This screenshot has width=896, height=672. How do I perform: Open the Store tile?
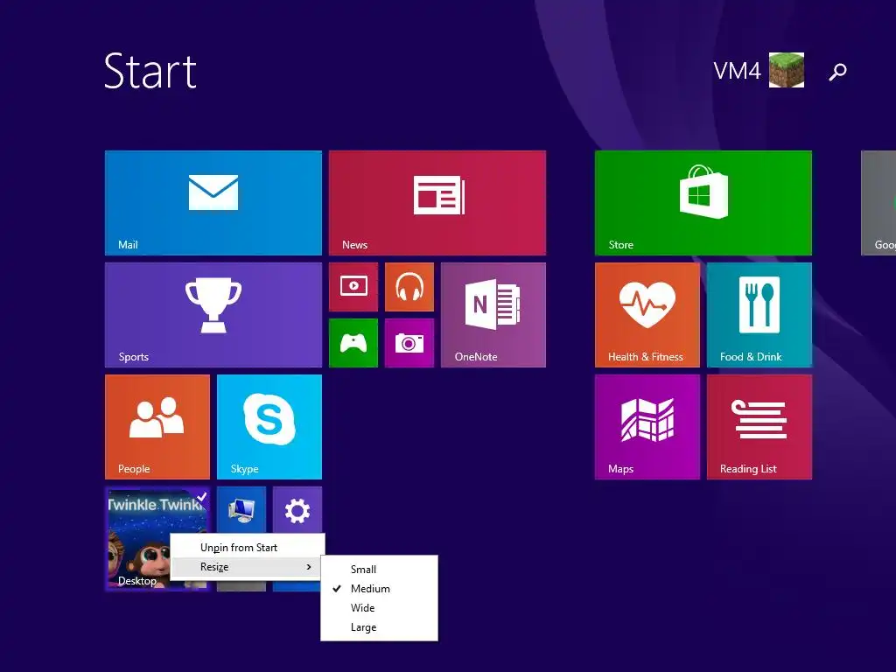tap(703, 203)
